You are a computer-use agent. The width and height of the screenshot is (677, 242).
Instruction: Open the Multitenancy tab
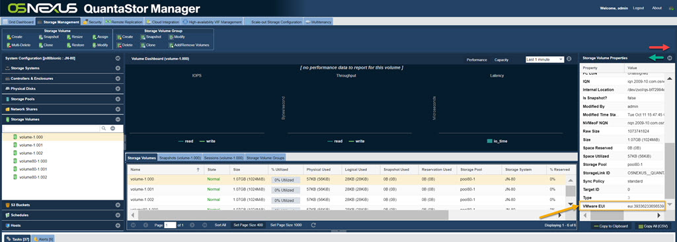pos(318,22)
